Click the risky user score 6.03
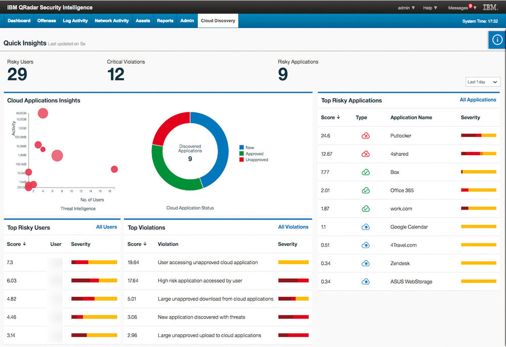The height and width of the screenshot is (347, 506). pos(12,281)
